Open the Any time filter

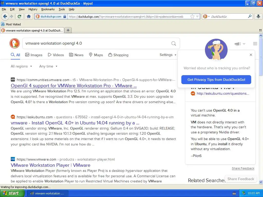click(48, 66)
